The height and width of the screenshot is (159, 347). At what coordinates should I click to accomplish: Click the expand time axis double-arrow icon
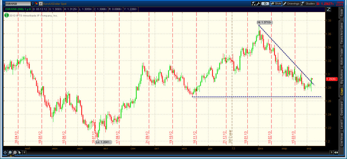pyautogui.click(x=336, y=152)
